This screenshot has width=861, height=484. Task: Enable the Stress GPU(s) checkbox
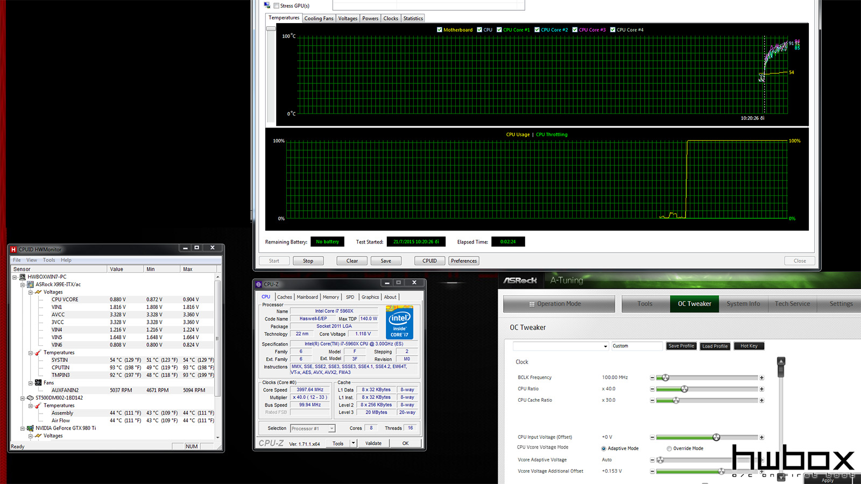click(276, 6)
